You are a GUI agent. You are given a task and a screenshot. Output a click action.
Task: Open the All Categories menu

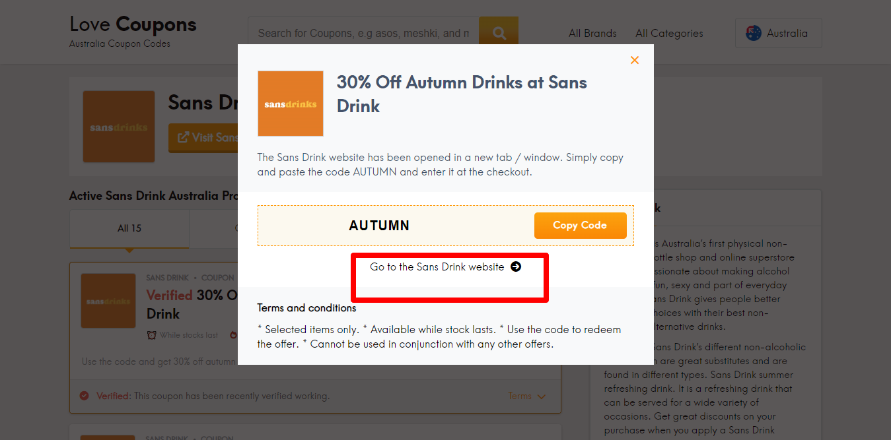click(669, 33)
